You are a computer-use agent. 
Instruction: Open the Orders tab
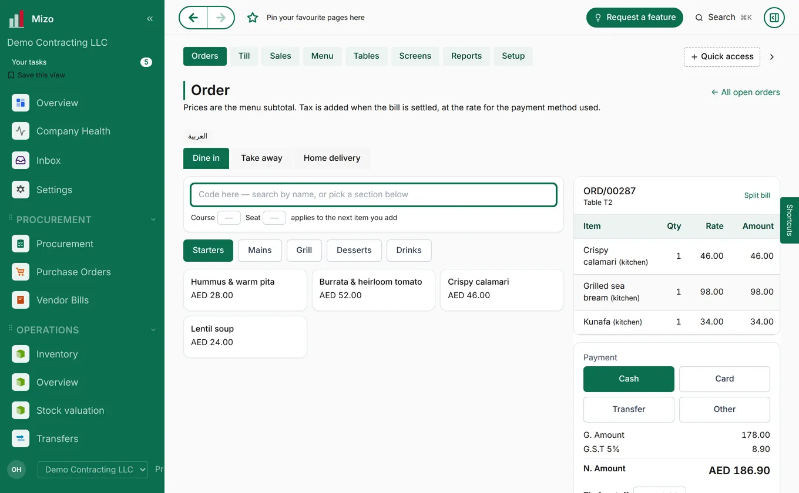pos(205,56)
